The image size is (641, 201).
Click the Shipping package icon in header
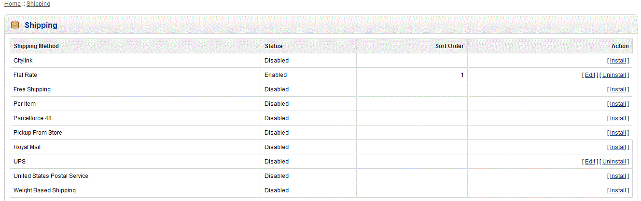click(x=15, y=25)
